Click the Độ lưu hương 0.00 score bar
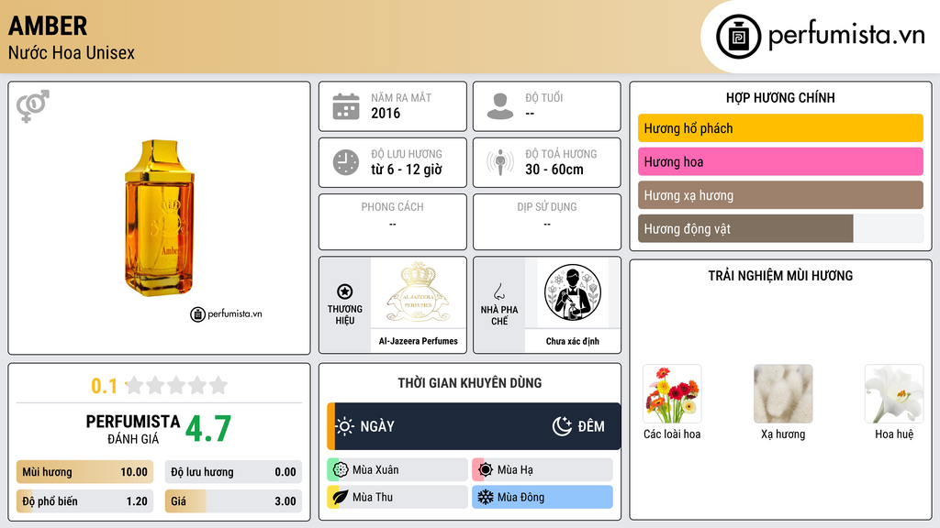This screenshot has height=528, width=940. 233,472
